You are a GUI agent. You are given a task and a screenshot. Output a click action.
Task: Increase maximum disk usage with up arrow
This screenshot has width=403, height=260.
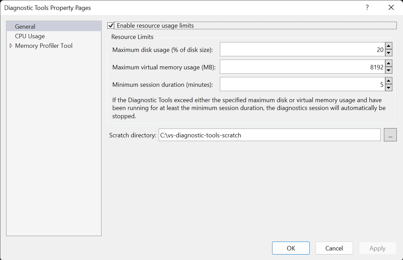[x=388, y=46]
